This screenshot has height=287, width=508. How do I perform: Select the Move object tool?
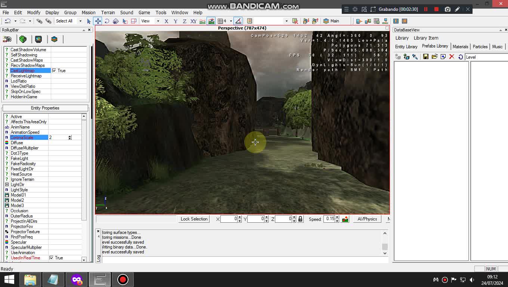point(98,21)
